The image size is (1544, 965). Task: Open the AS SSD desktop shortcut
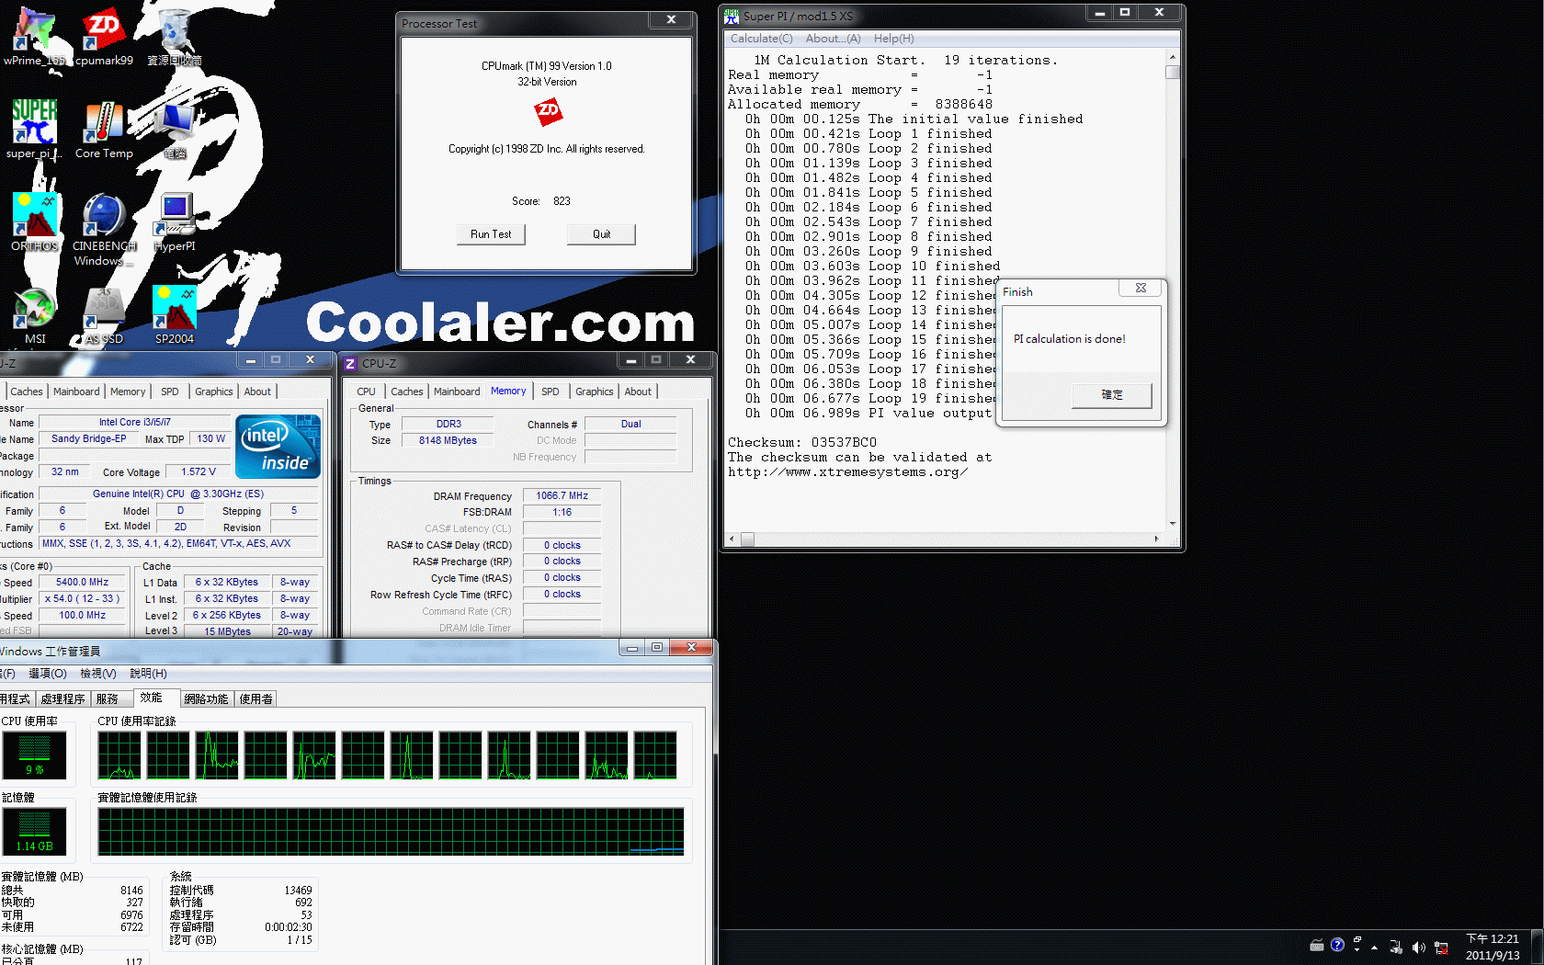[104, 314]
